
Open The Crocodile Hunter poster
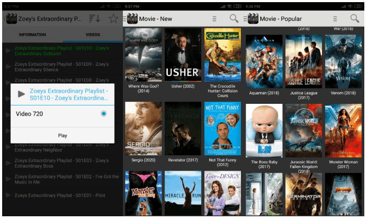pyautogui.click(x=223, y=55)
